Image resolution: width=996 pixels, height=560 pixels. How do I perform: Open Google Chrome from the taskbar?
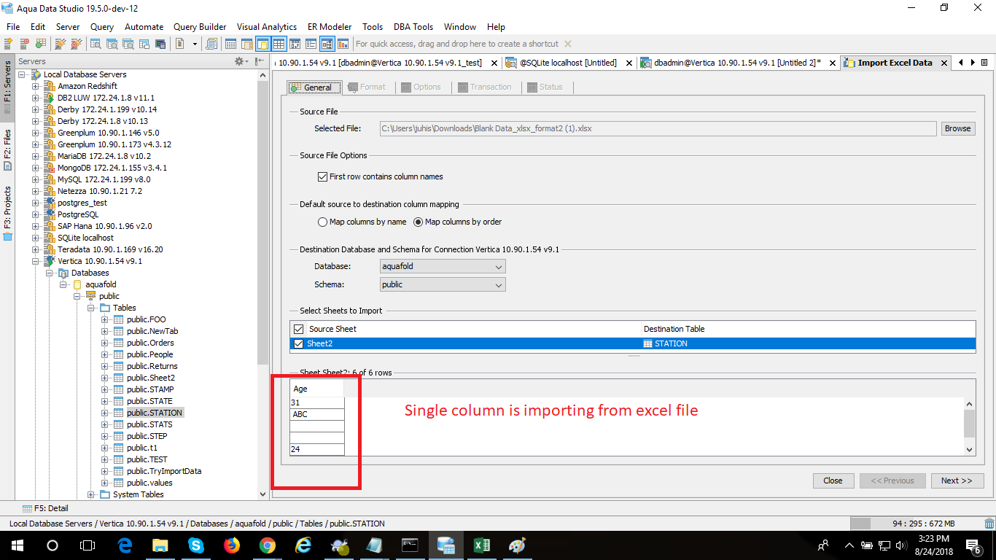[267, 545]
